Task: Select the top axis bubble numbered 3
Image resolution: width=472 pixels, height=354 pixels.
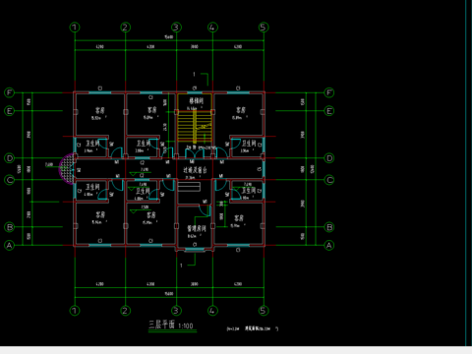Action: tap(176, 27)
